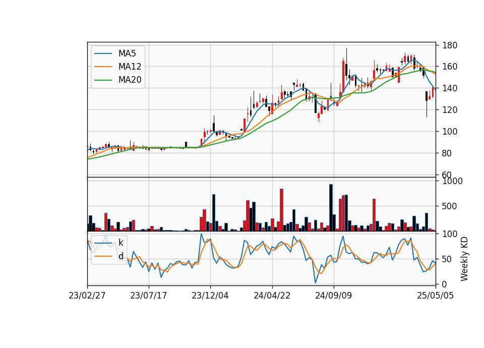484x348 pixels.
Task: Click the MA5 legend label
Action: 127,53
